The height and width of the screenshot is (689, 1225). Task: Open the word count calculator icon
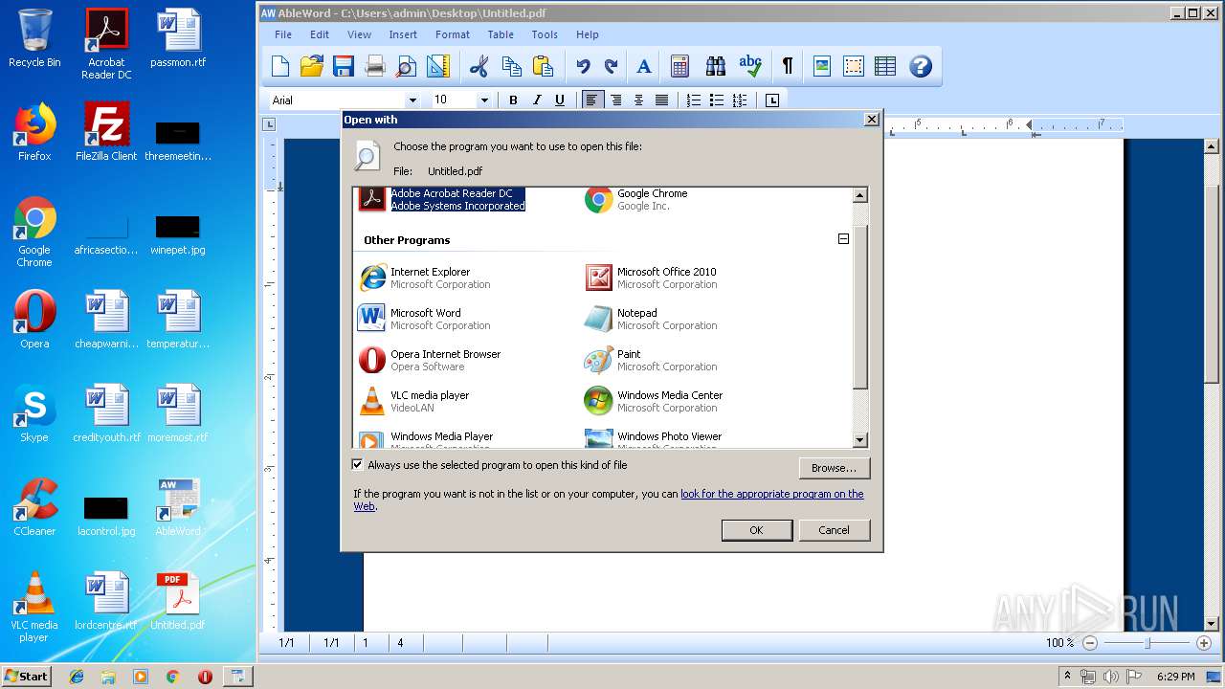[x=679, y=66]
